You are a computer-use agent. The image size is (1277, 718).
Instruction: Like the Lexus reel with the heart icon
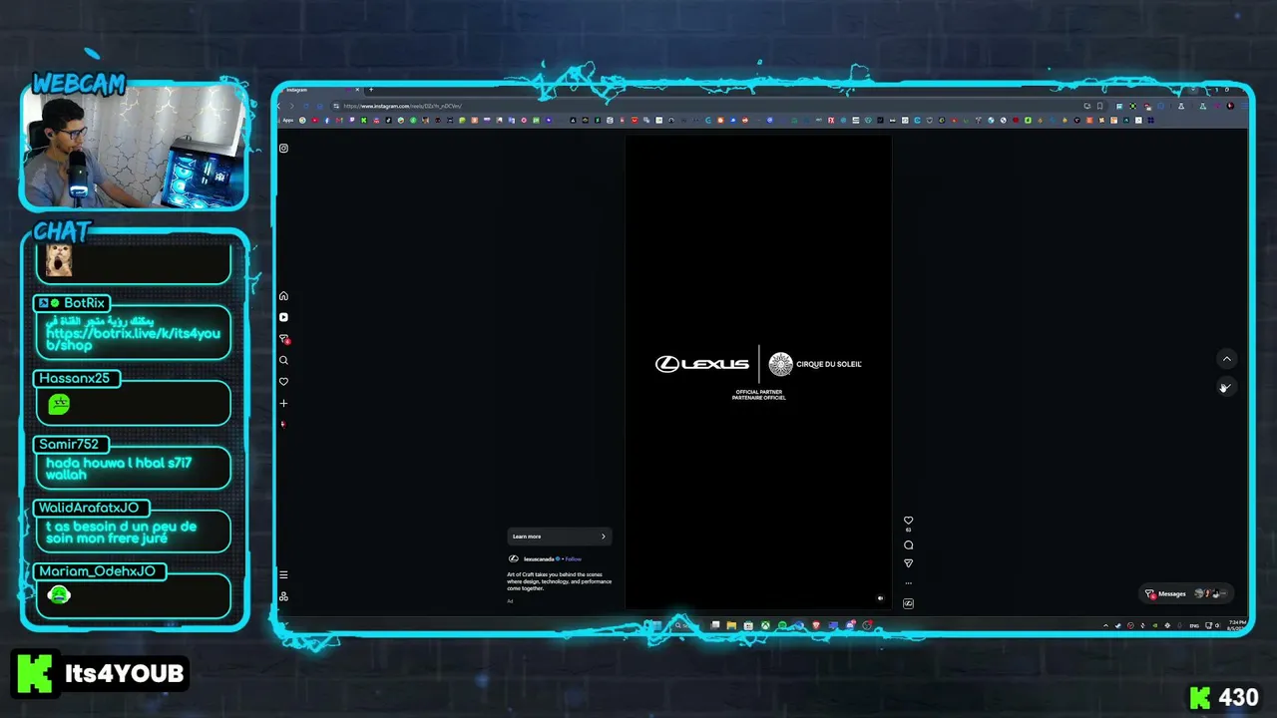coord(908,521)
